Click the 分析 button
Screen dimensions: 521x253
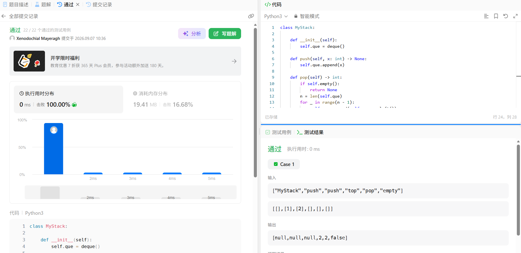click(x=192, y=34)
